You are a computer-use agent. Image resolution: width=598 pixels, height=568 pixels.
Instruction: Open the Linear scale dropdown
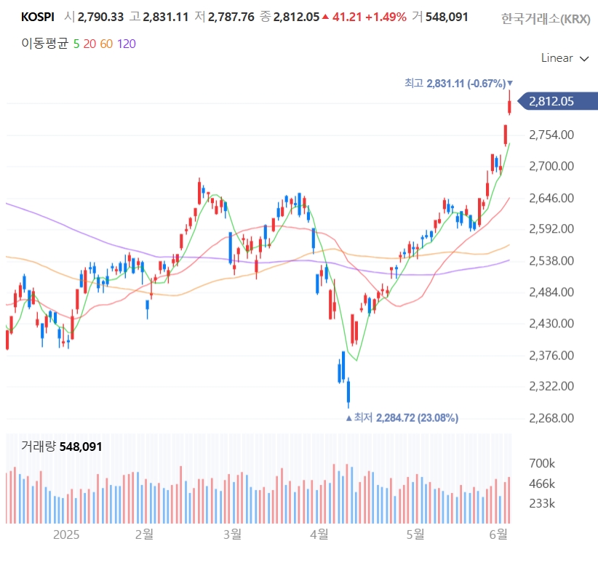click(565, 58)
